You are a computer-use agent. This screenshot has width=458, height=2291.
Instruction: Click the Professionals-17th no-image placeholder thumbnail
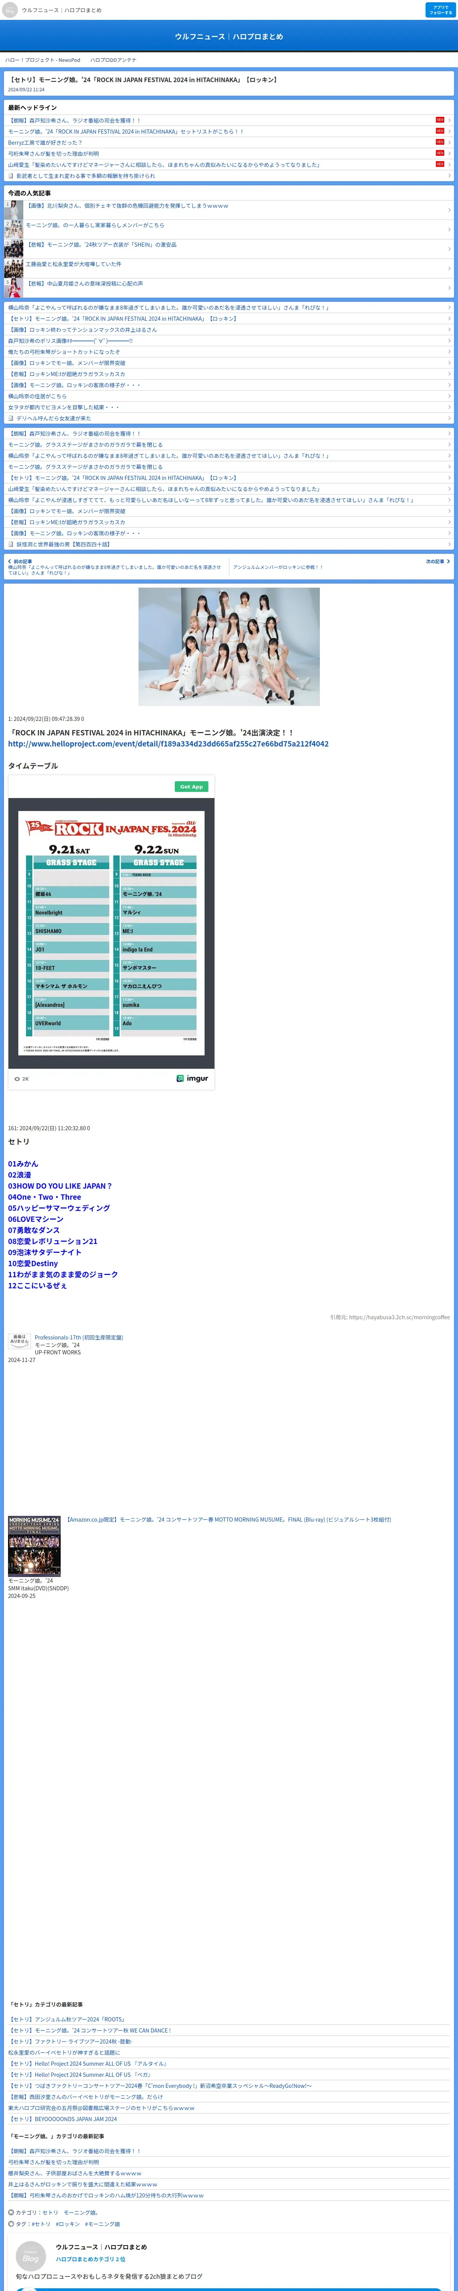19,1340
